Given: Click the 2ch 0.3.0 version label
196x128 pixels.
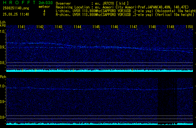Looking at the screenshot, I should pos(45,3).
